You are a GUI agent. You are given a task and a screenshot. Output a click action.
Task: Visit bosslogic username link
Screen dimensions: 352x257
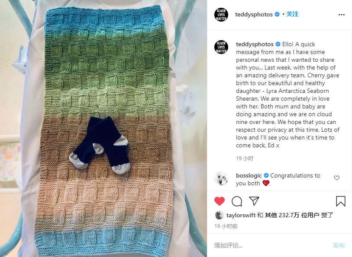pyautogui.click(x=249, y=175)
